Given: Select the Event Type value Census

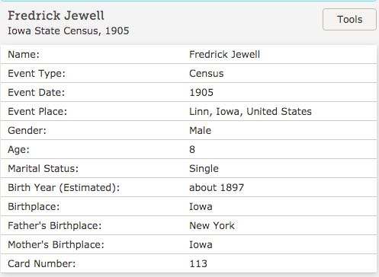Looking at the screenshot, I should pos(207,74).
